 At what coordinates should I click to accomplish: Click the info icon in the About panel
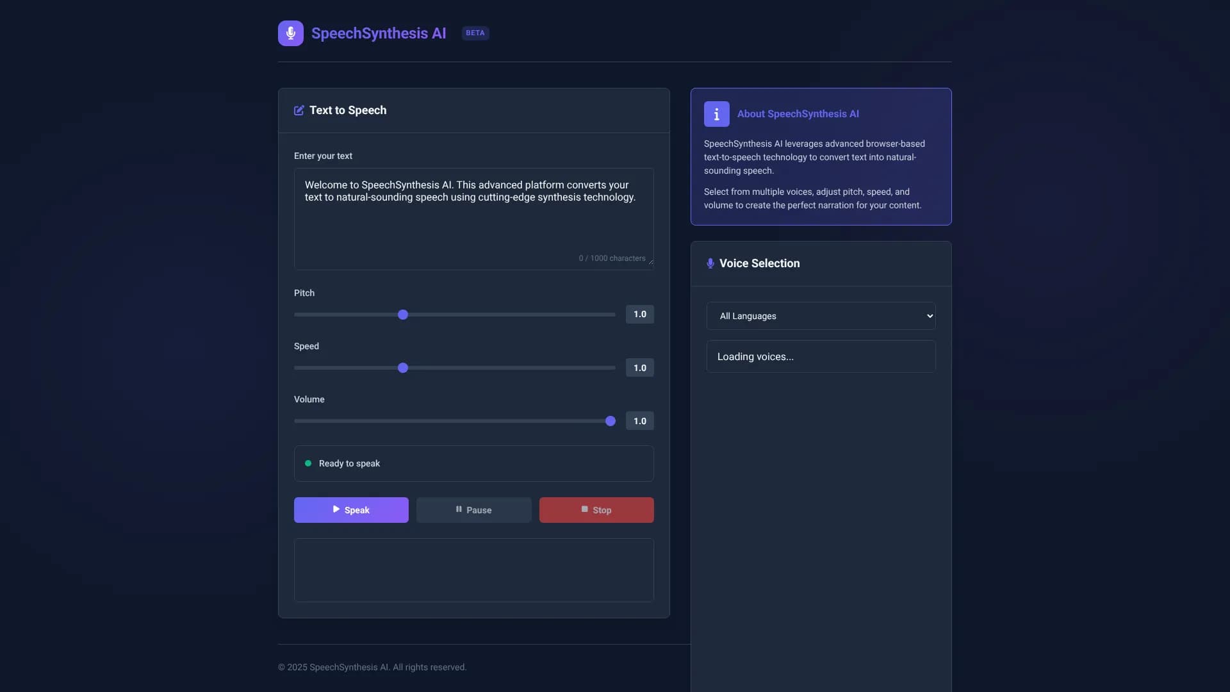pyautogui.click(x=716, y=114)
